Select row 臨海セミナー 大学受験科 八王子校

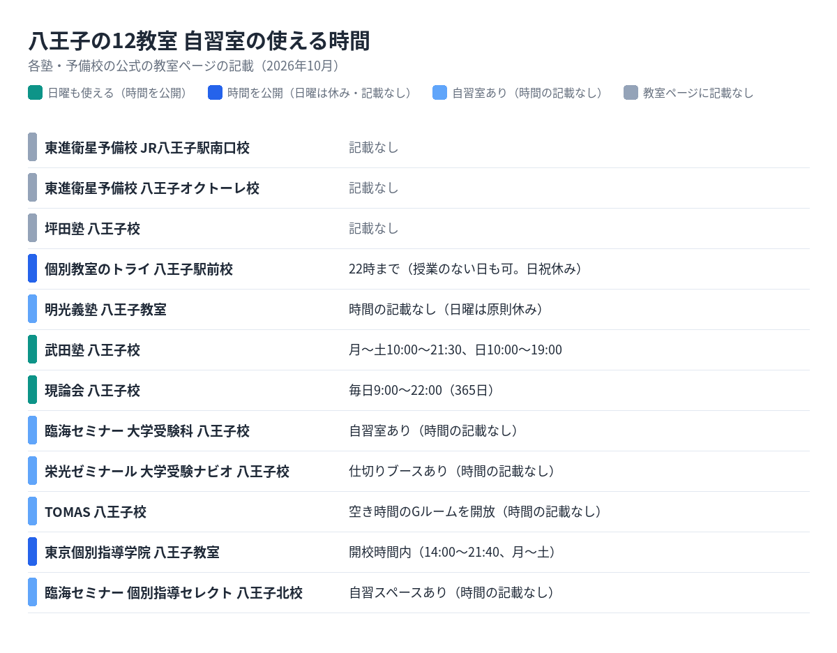point(418,430)
